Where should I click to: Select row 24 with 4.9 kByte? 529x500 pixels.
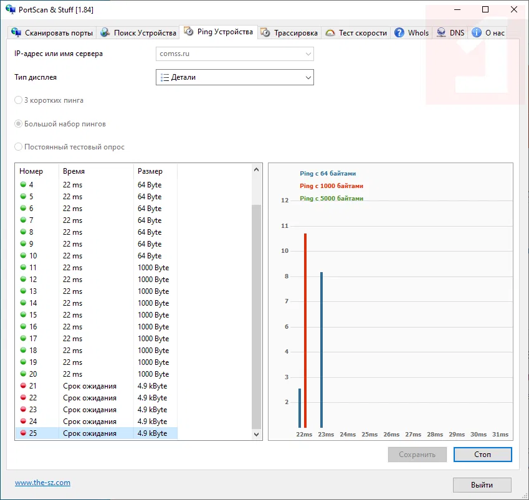[97, 421]
